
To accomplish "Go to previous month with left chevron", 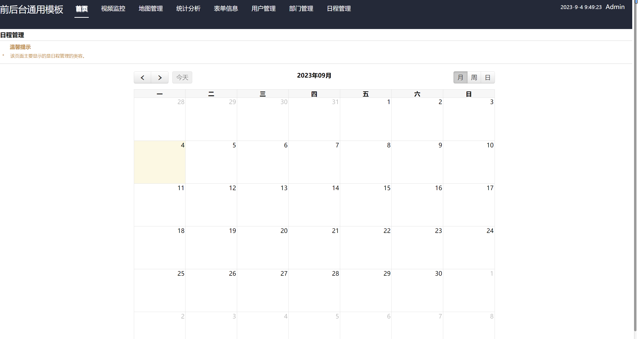I will (x=142, y=78).
